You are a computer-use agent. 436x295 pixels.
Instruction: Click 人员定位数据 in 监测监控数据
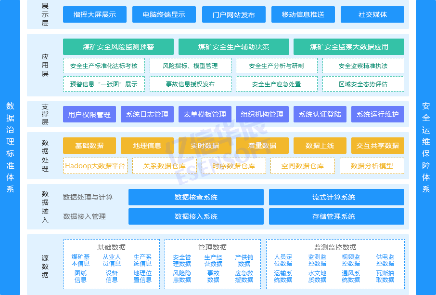[282, 259]
